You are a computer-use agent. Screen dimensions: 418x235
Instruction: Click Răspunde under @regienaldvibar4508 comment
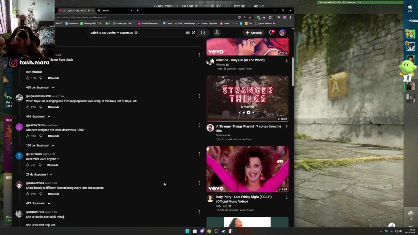[x=54, y=107]
